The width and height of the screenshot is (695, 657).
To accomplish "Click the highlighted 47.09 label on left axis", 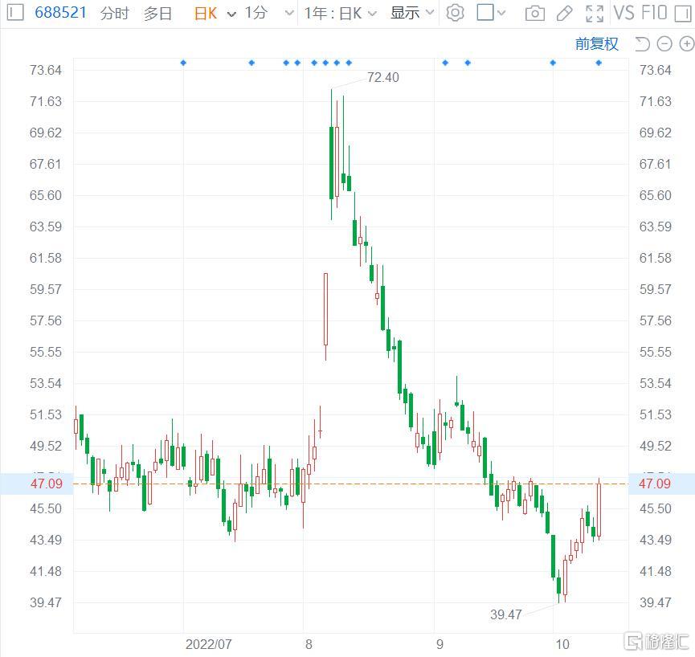I will click(x=47, y=484).
